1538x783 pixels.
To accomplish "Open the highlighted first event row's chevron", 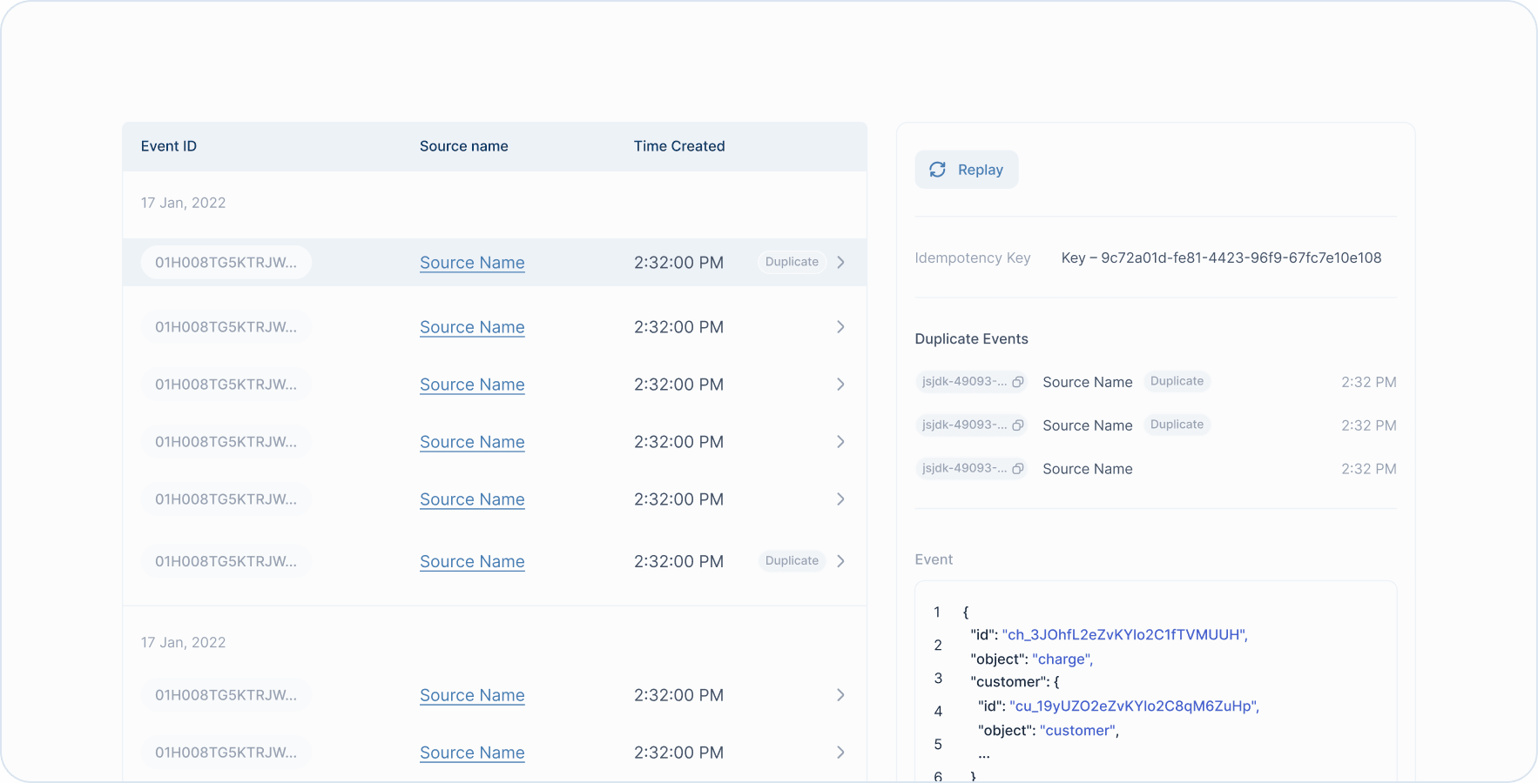I will pos(840,263).
